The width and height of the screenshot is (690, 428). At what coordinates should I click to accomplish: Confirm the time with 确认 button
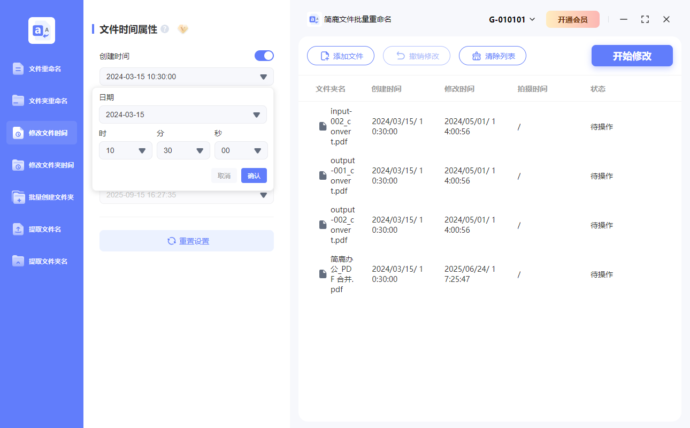pyautogui.click(x=254, y=175)
